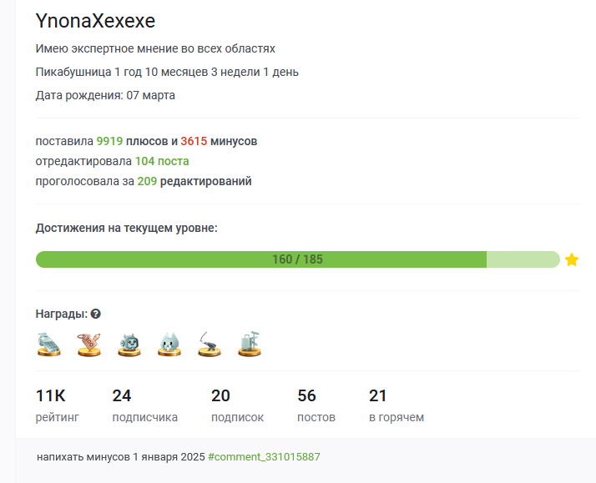The height and width of the screenshot is (483, 596).
Task: Show the 21 в горячем posts
Action: pos(396,405)
